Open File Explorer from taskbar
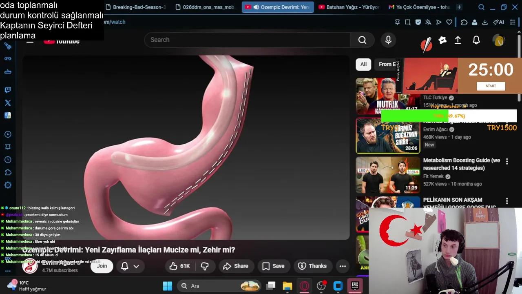This screenshot has width=522, height=294. [288, 286]
